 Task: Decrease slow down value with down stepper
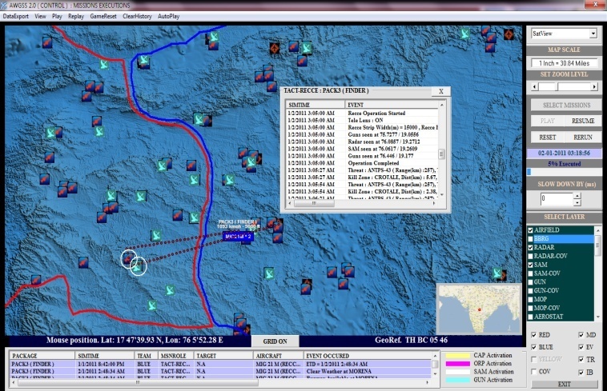(x=577, y=202)
